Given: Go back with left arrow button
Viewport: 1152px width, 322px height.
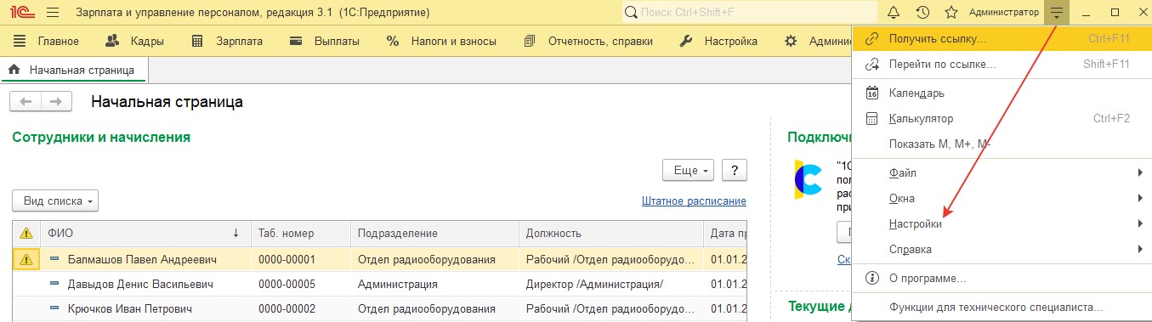Looking at the screenshot, I should pyautogui.click(x=26, y=102).
